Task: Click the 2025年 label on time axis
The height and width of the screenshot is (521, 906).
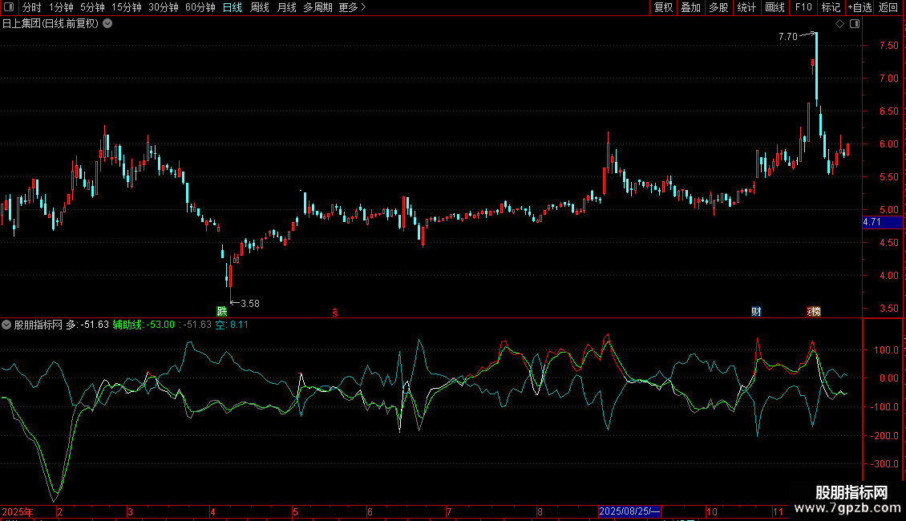Action: click(18, 511)
